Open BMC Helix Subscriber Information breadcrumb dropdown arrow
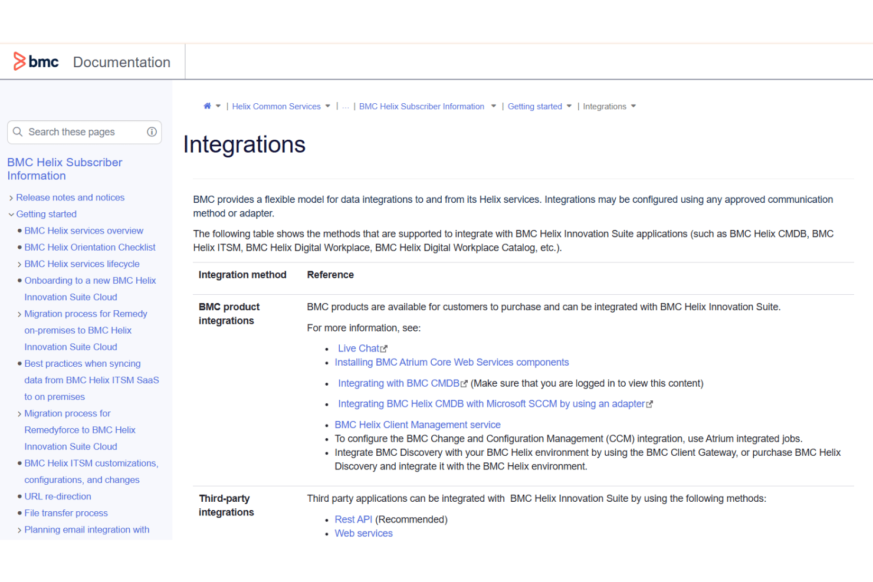The height and width of the screenshot is (582, 873). (494, 106)
